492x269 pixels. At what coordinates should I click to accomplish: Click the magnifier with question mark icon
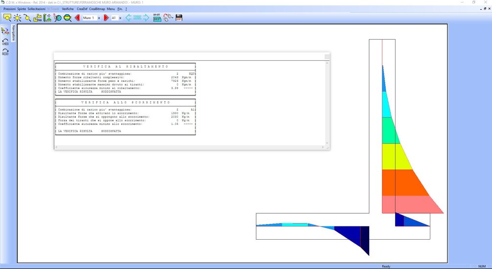58,18
